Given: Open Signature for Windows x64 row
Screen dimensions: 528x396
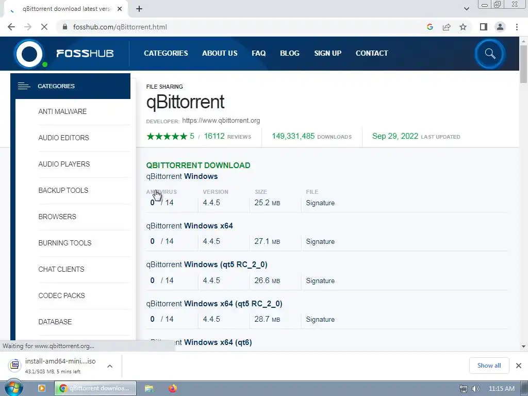Looking at the screenshot, I should (320, 241).
